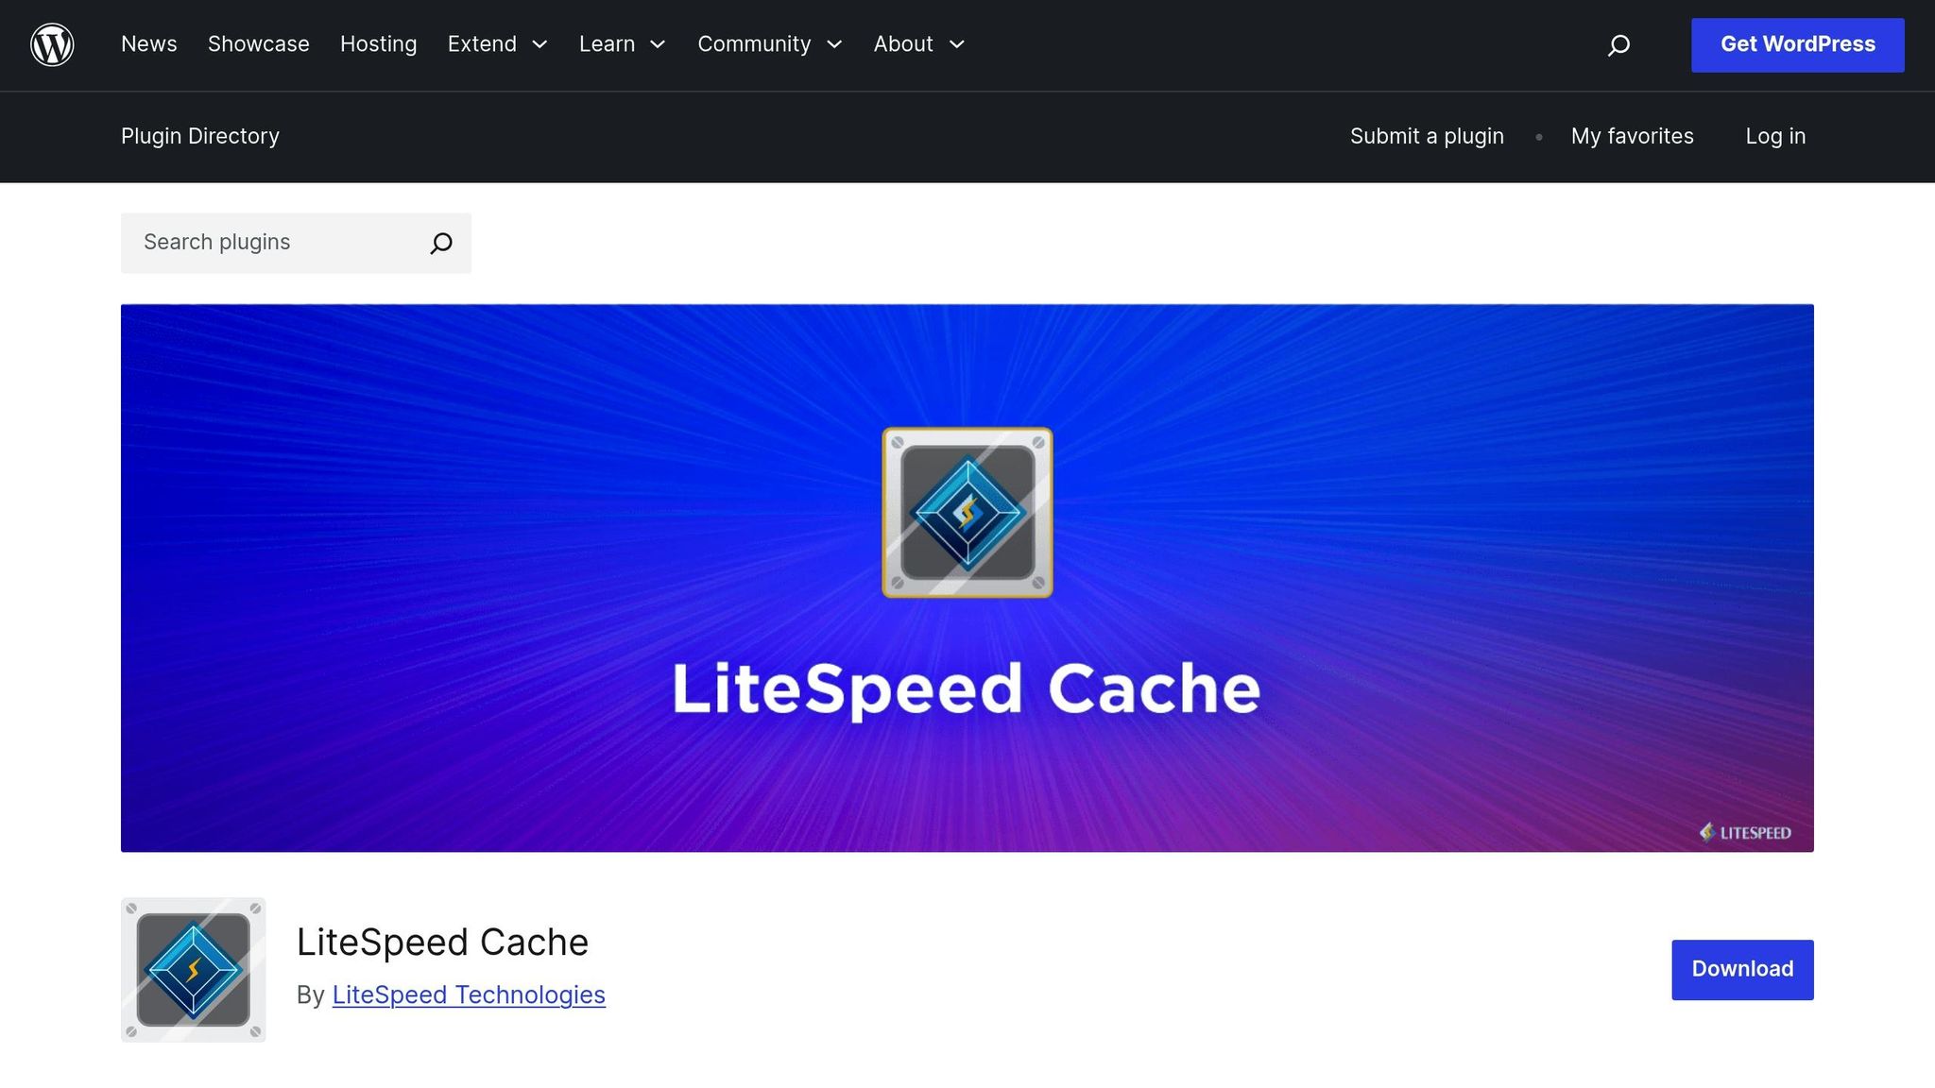
Task: Expand the Community dropdown menu
Action: (x=769, y=44)
